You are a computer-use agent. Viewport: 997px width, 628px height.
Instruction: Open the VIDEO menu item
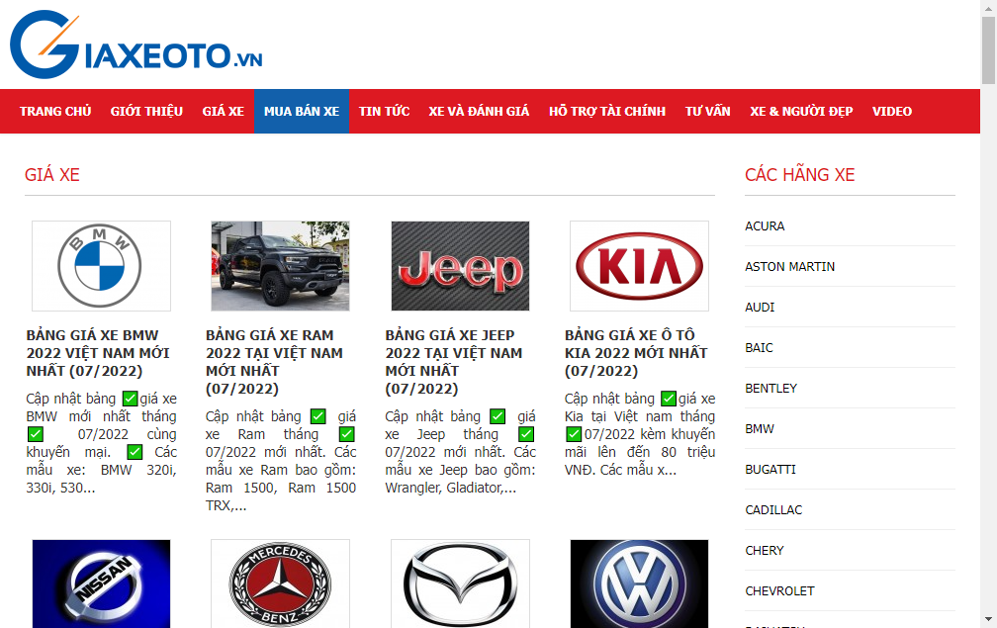point(892,111)
